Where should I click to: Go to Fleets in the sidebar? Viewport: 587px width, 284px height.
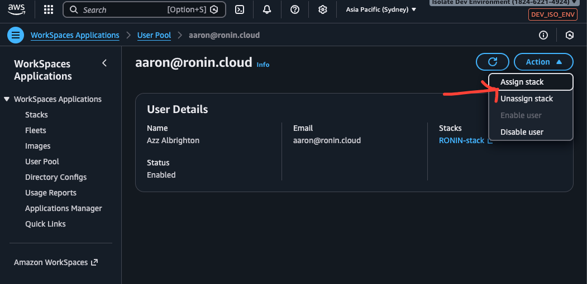[x=36, y=131]
